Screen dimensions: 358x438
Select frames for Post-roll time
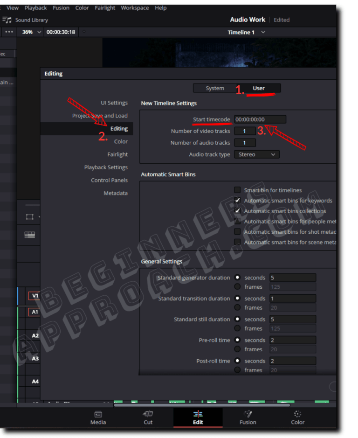[x=237, y=370]
